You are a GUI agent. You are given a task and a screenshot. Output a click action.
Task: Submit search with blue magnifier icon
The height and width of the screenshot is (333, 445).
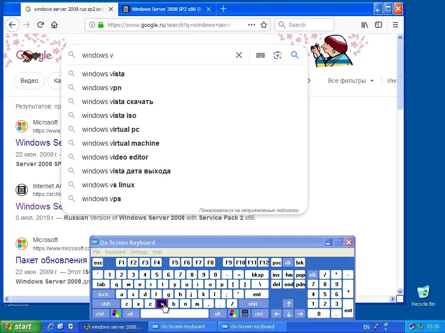click(x=295, y=55)
